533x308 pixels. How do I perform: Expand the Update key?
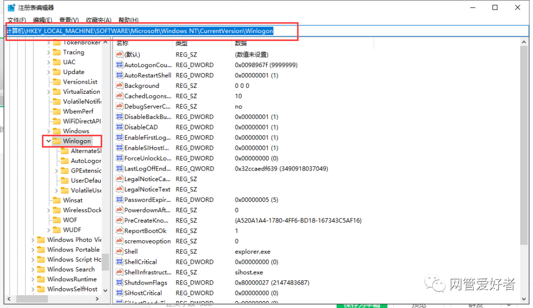[x=49, y=72]
